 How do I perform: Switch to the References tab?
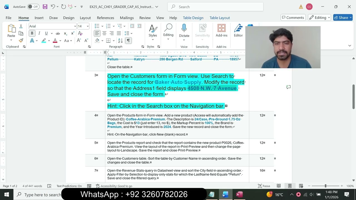105,17
